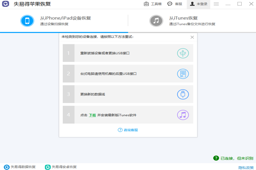Click the blue phone device icon

pos(27,21)
